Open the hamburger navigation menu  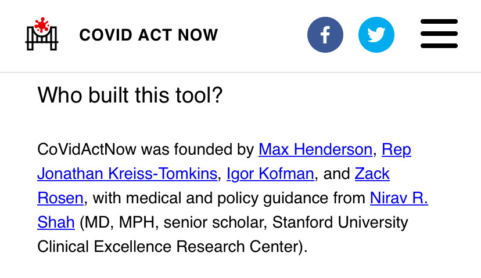point(439,34)
